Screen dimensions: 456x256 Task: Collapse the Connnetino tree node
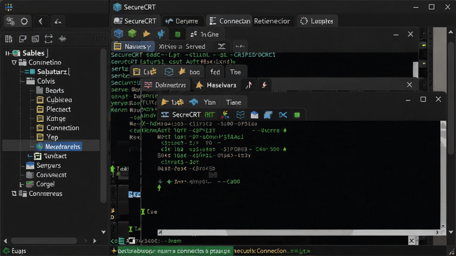point(14,62)
